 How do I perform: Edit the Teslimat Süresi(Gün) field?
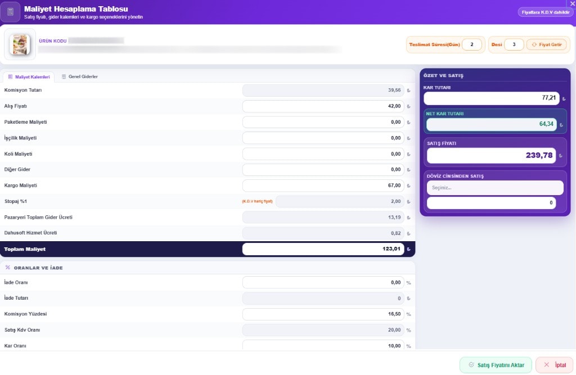pos(472,44)
